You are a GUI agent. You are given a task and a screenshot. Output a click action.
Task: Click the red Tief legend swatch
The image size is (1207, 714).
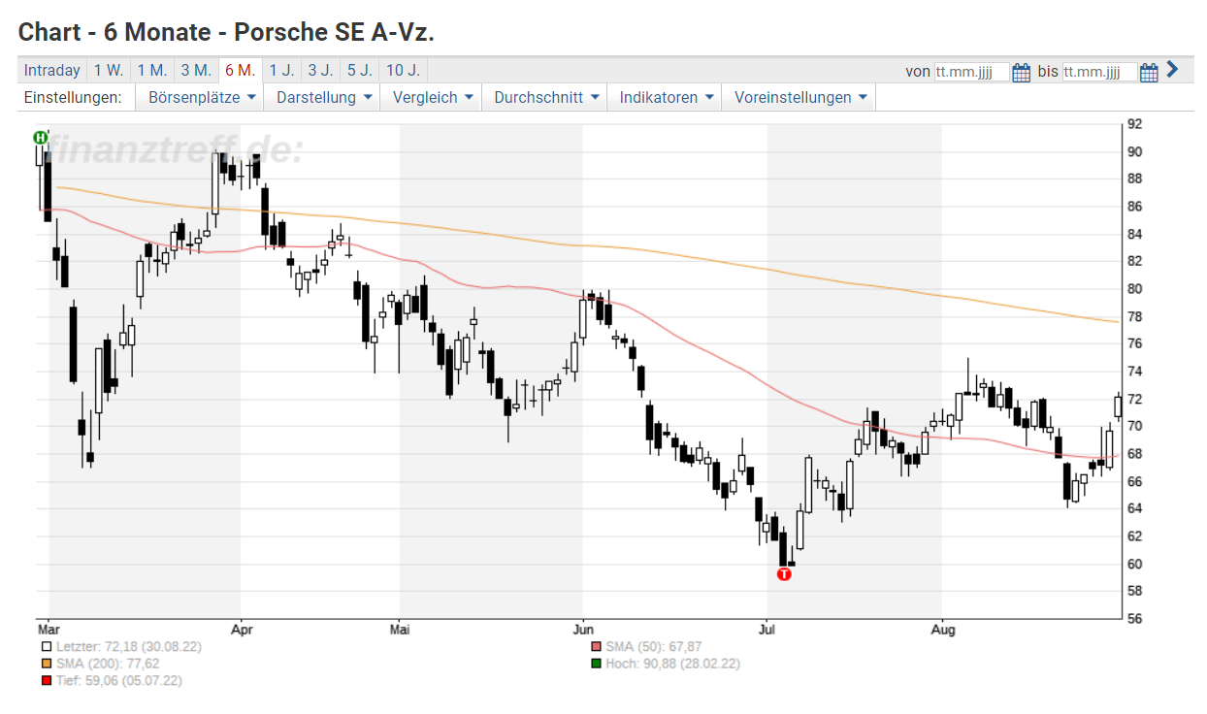(x=46, y=681)
